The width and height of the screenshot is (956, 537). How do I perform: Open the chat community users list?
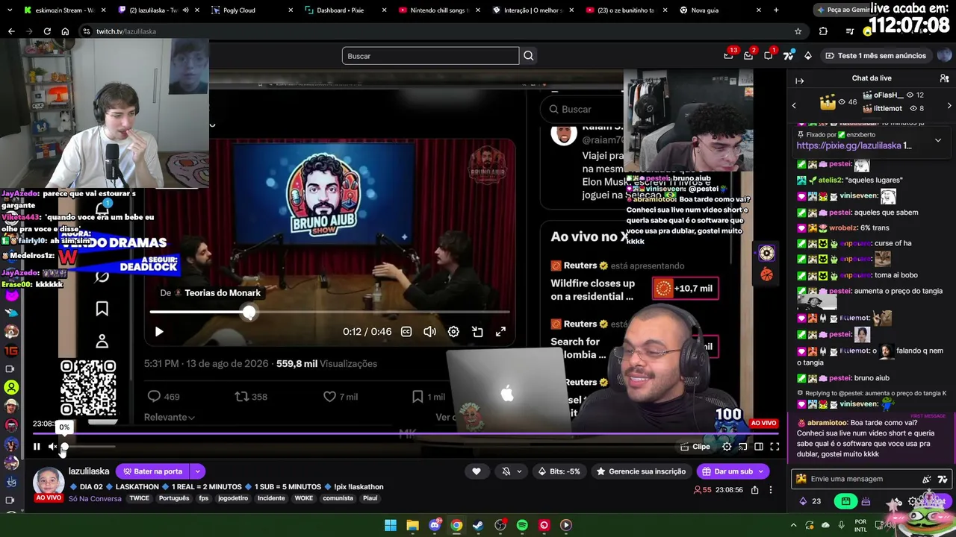pos(944,78)
